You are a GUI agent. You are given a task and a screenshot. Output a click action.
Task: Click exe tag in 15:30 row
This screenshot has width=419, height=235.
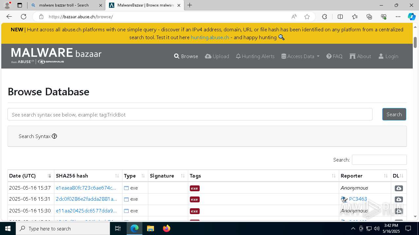(x=194, y=211)
